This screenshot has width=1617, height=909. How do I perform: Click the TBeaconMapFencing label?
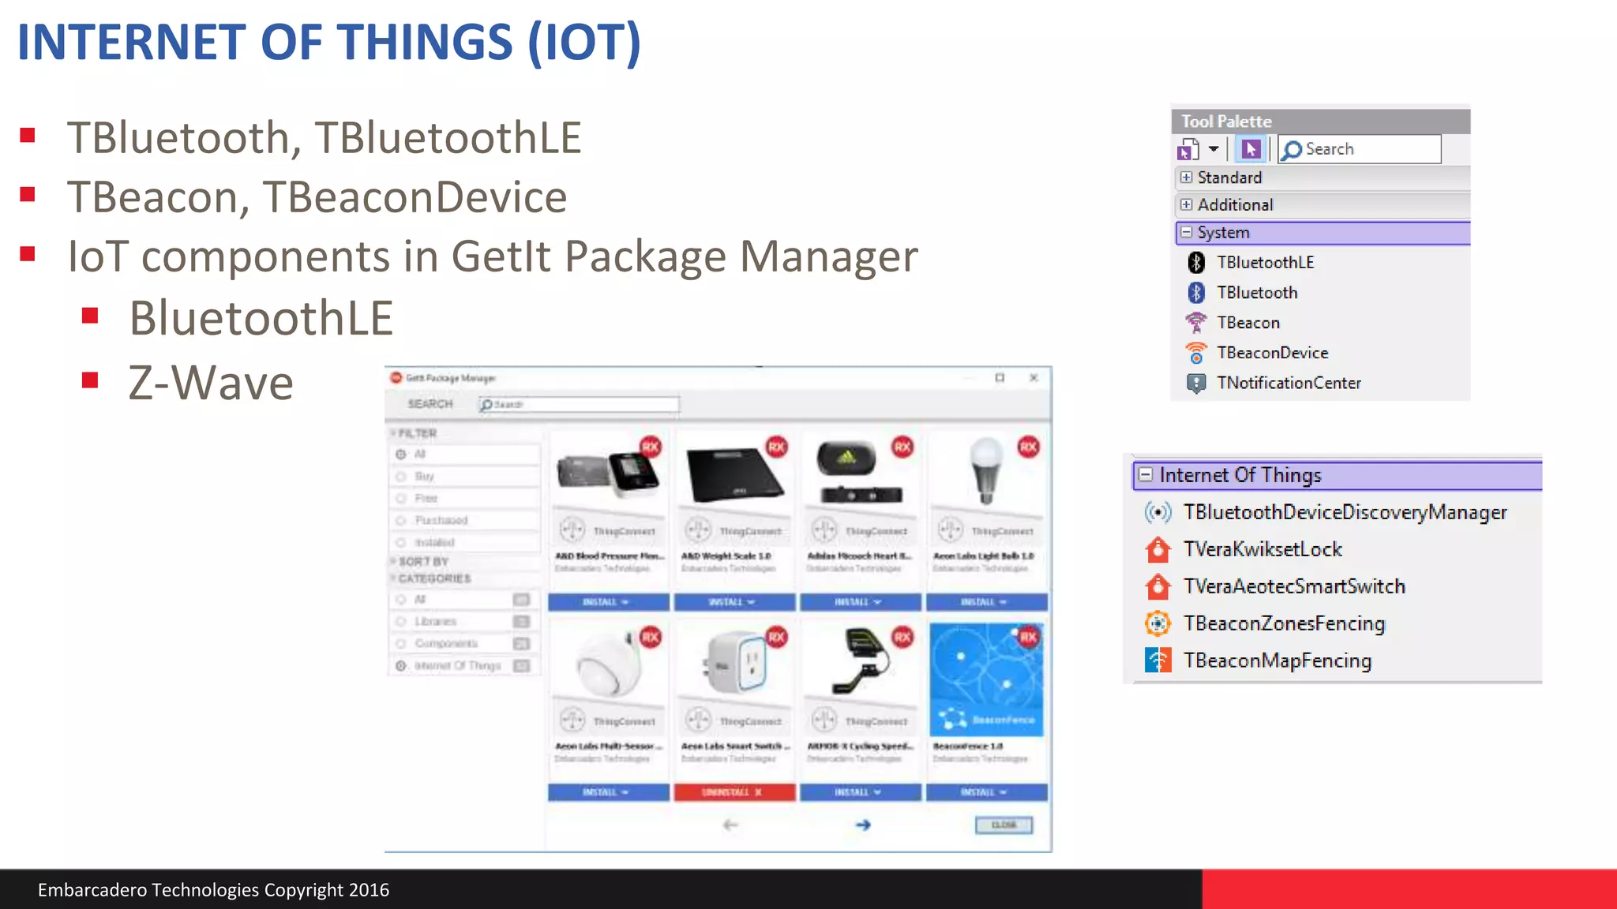(x=1277, y=660)
